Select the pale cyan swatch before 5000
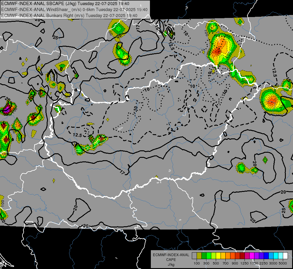 click(280, 256)
